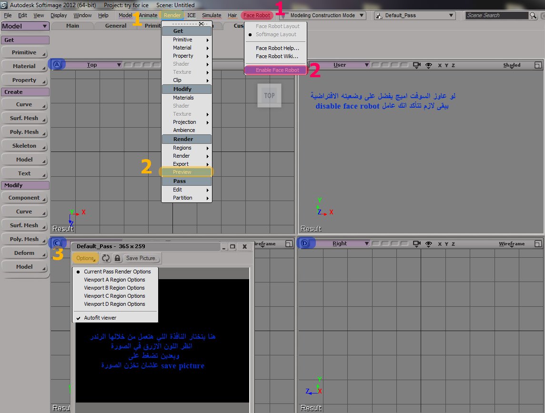Select Viewport D Region Options

point(114,304)
